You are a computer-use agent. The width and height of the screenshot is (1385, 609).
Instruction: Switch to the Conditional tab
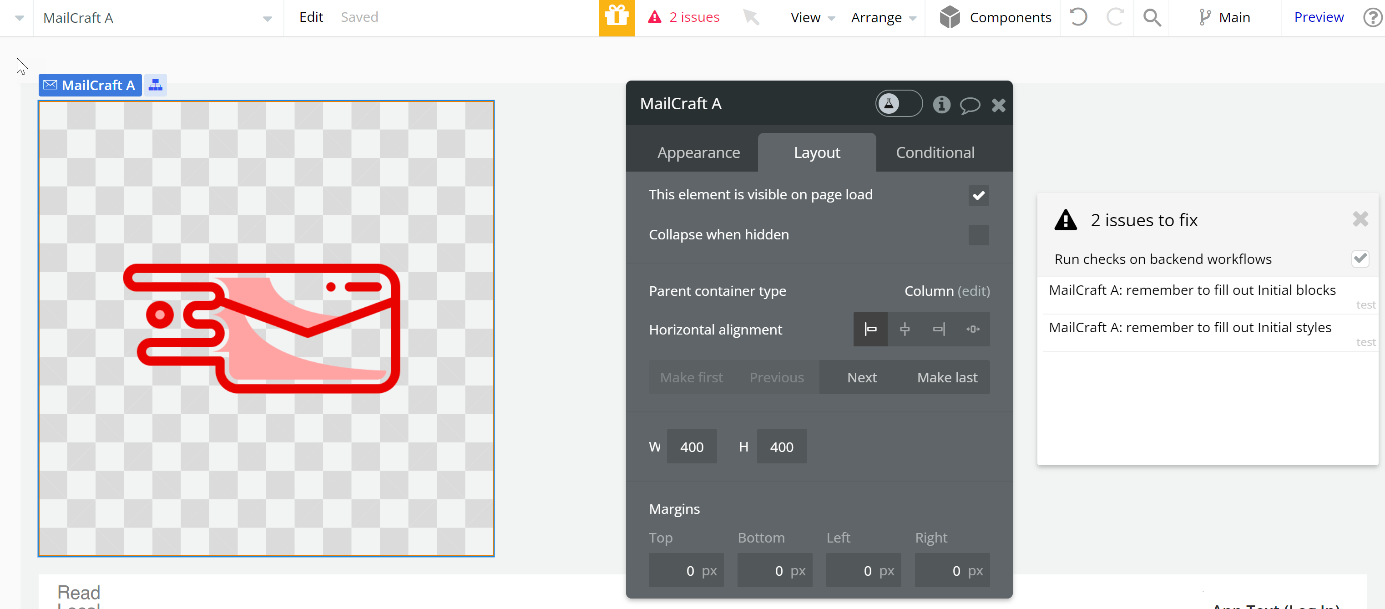coord(935,153)
